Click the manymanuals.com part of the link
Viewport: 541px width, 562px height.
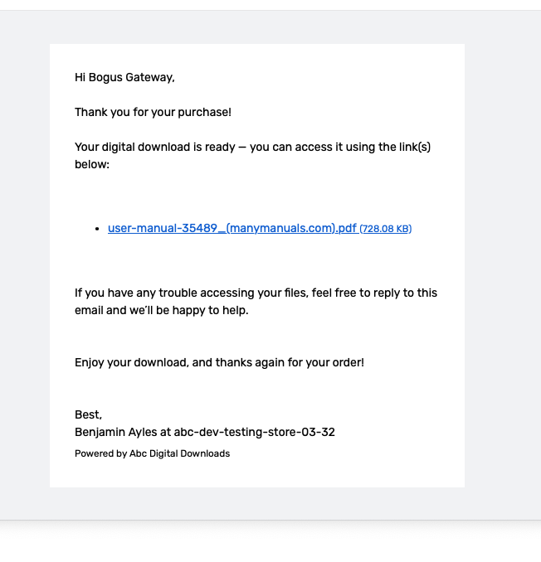coord(282,228)
